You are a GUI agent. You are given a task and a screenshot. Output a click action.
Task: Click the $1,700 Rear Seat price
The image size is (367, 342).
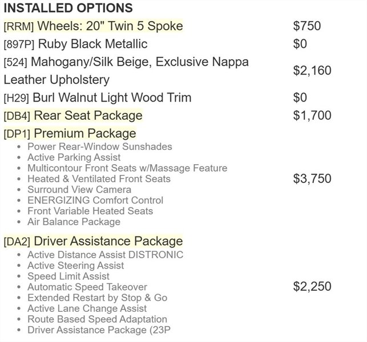click(x=312, y=116)
